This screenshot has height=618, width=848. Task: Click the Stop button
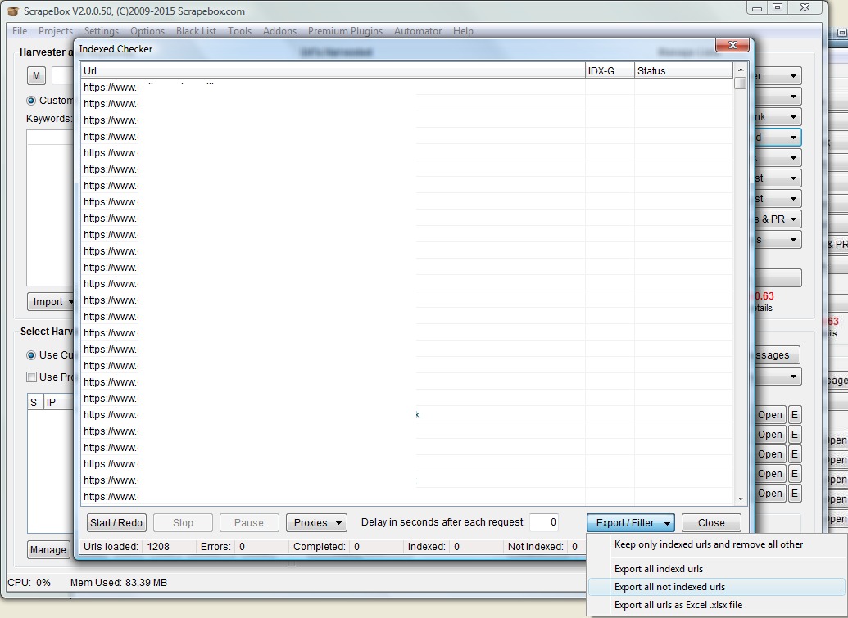[183, 522]
